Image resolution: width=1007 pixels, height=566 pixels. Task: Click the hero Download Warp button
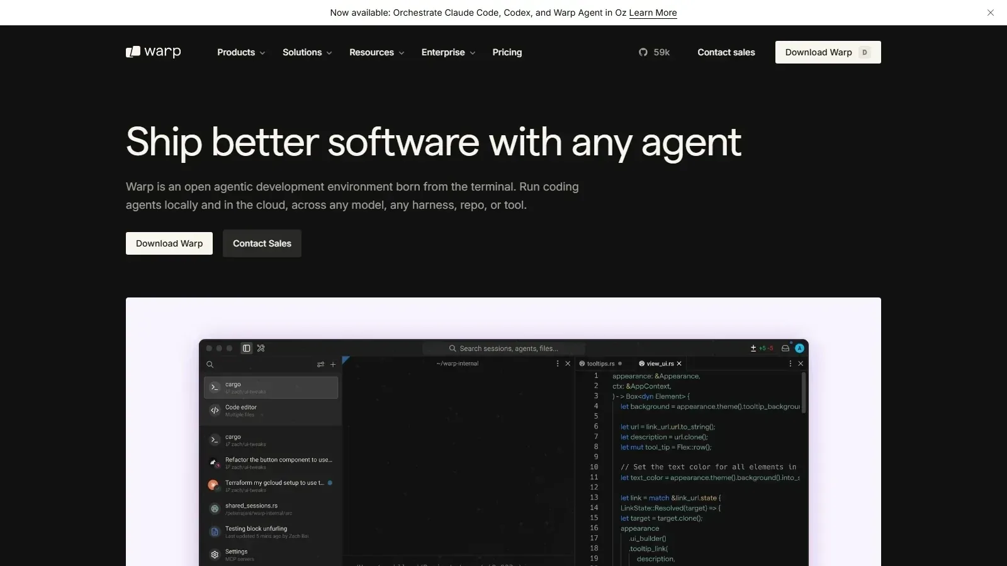[169, 243]
